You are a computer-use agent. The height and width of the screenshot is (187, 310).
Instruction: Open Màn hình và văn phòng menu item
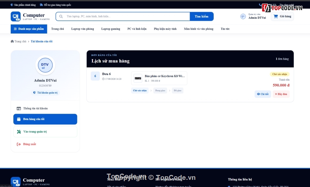click(199, 29)
